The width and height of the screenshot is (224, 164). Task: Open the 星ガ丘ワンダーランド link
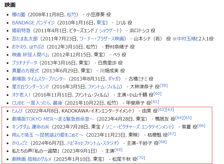[x=31, y=87]
